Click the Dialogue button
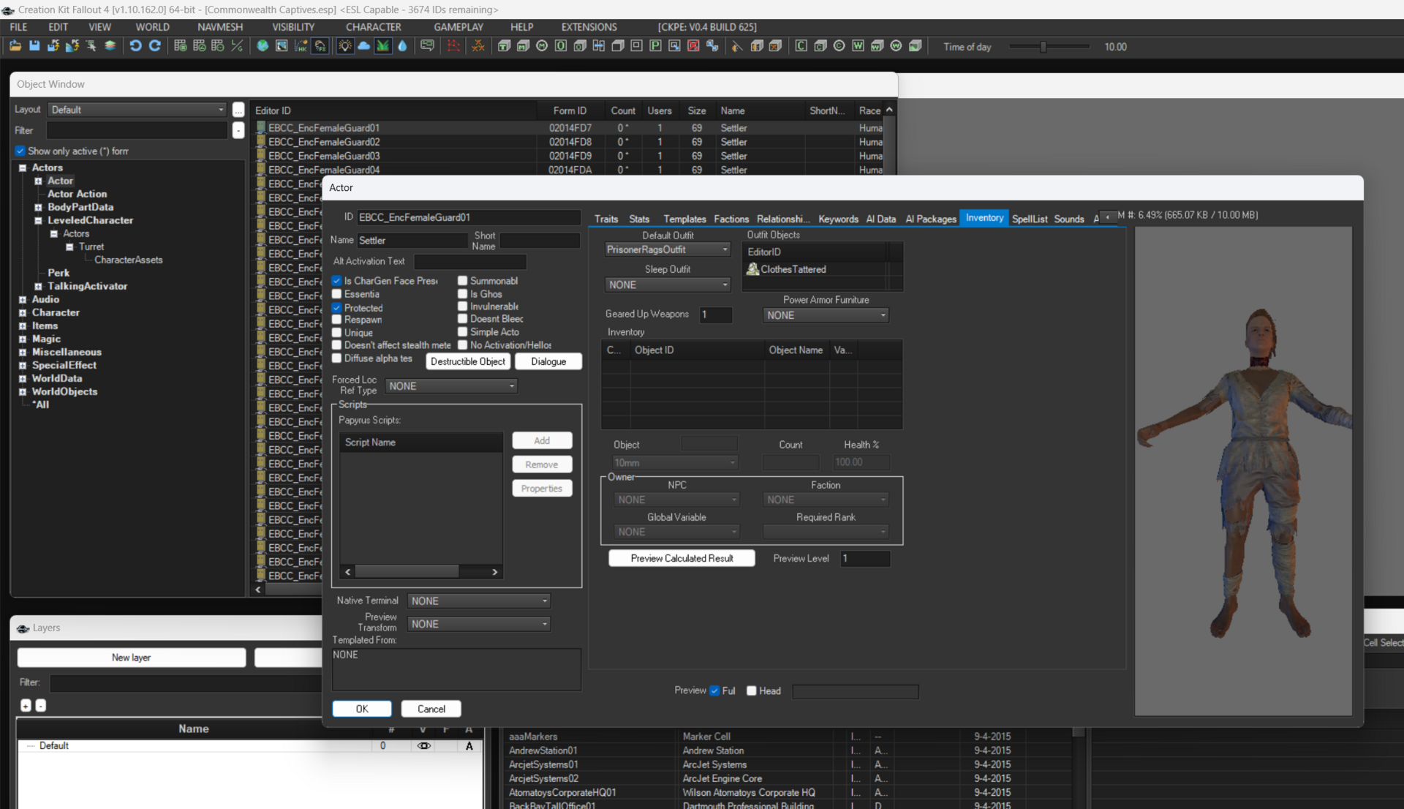This screenshot has height=809, width=1404. click(x=548, y=361)
